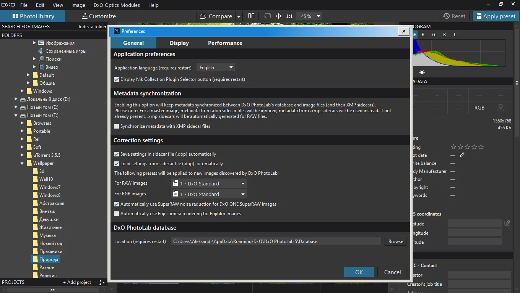Click Browse for the database location
The width and height of the screenshot is (520, 293).
coord(396,241)
